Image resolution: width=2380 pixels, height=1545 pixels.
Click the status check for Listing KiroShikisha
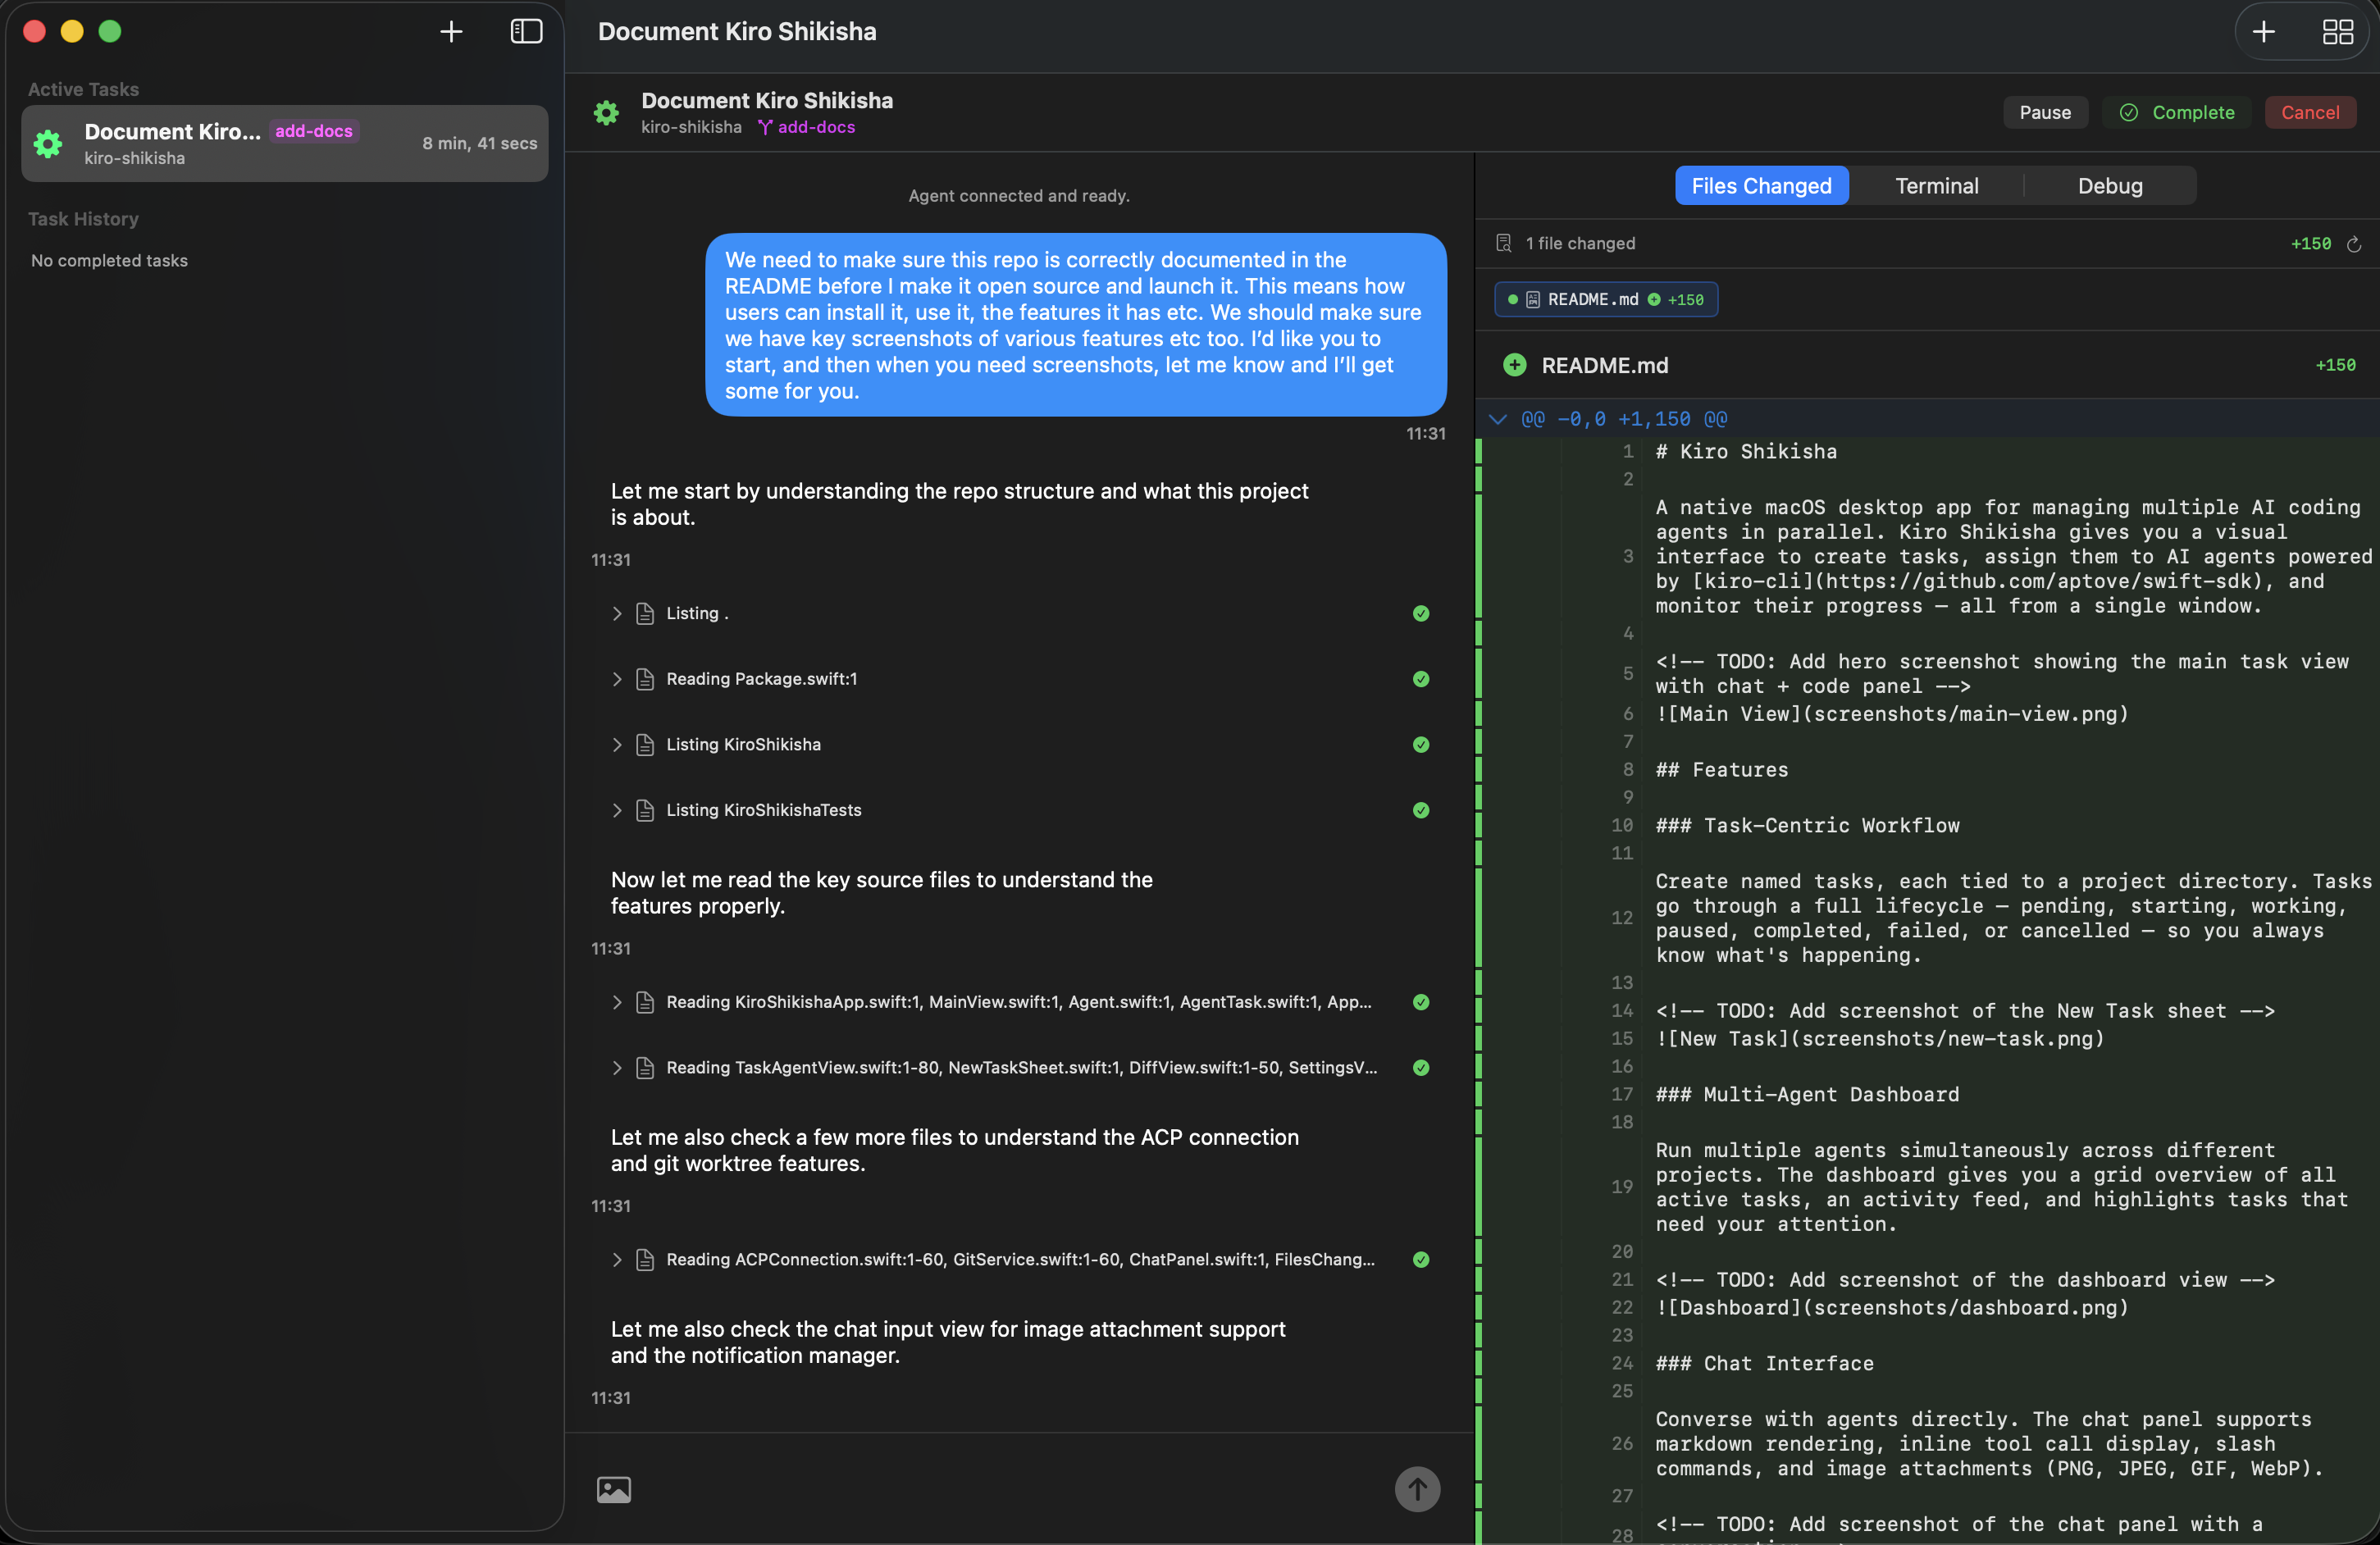(x=1420, y=745)
